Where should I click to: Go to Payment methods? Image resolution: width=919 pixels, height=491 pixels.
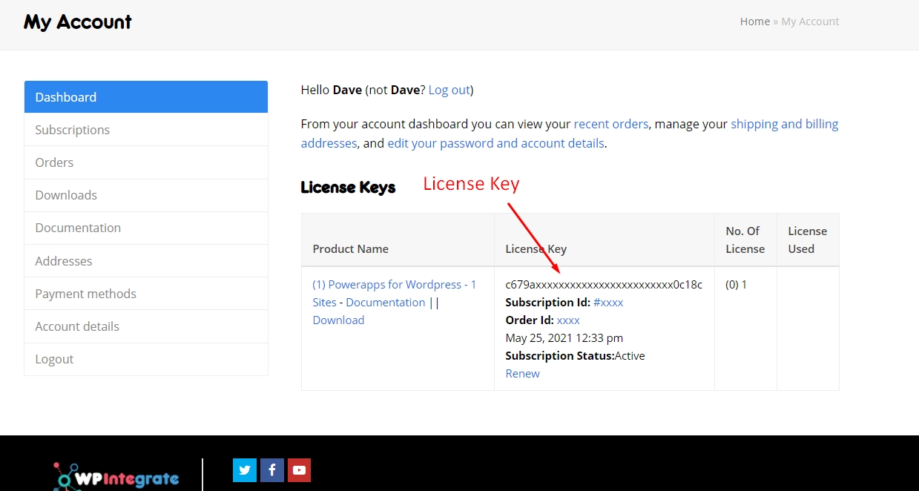pyautogui.click(x=146, y=294)
